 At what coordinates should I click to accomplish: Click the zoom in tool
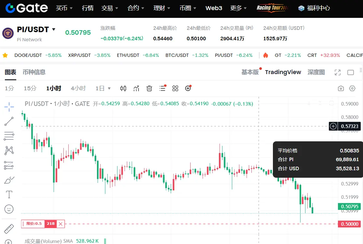point(8,242)
